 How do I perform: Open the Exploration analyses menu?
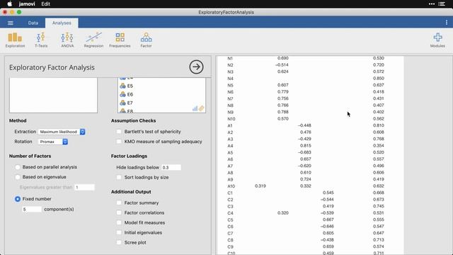coord(15,40)
